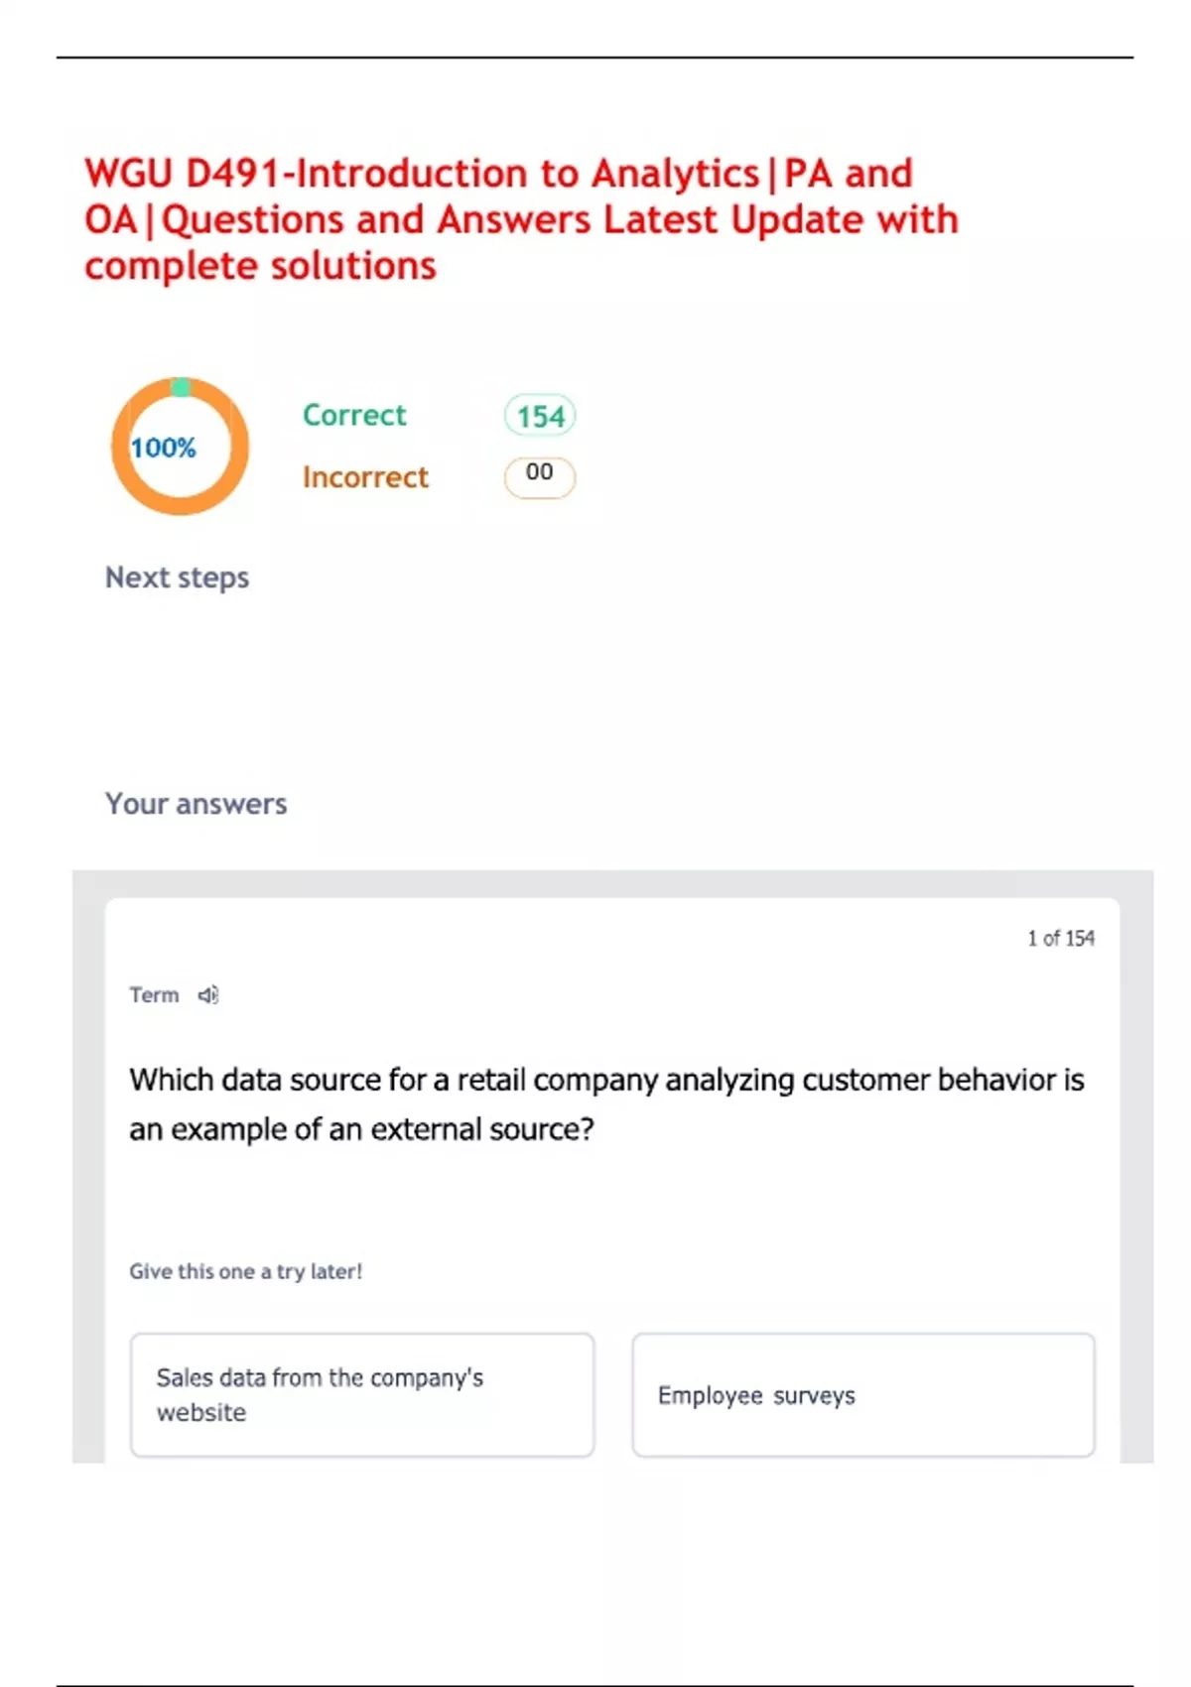
Task: Click the 'Term' label on the card
Action: coord(154,994)
